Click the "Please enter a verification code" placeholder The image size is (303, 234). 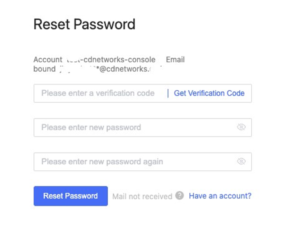point(98,93)
